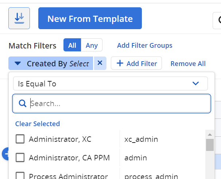Click the import download arrow icon

click(x=19, y=18)
